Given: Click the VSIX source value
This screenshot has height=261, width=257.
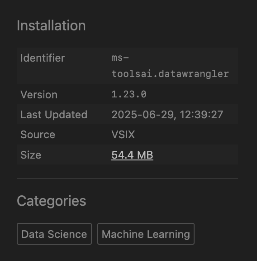Looking at the screenshot, I should click(123, 135).
